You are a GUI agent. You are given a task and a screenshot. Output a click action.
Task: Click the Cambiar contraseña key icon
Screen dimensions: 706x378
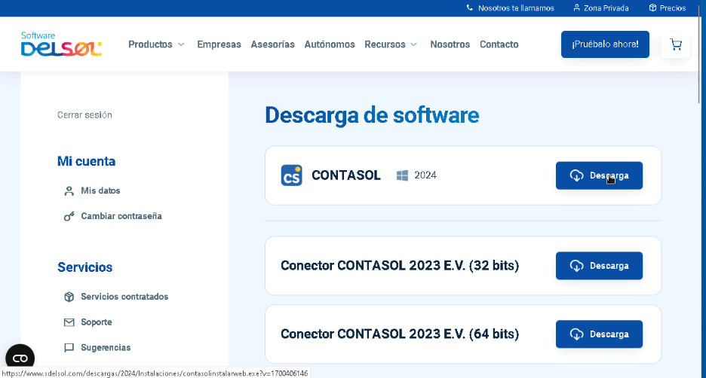(69, 216)
